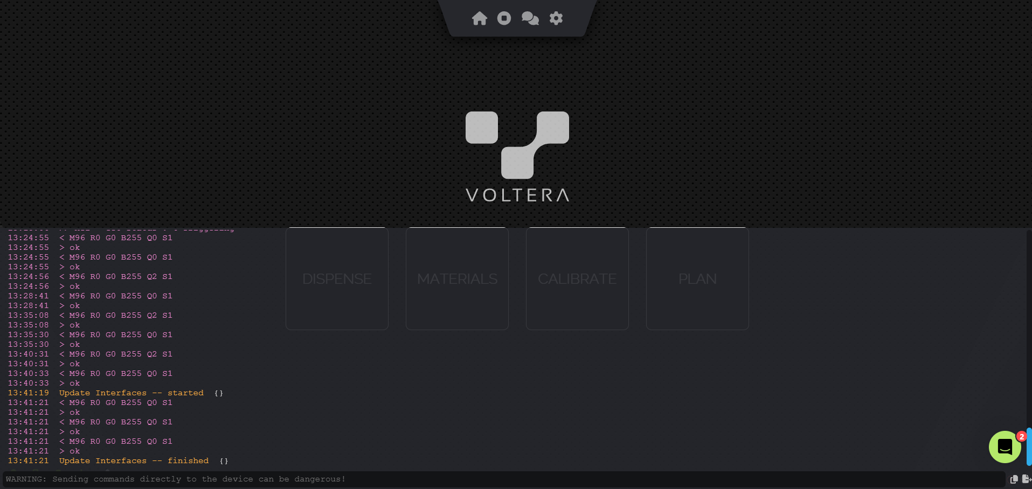This screenshot has height=489, width=1032.
Task: Open the green support chat widget
Action: tap(1005, 446)
